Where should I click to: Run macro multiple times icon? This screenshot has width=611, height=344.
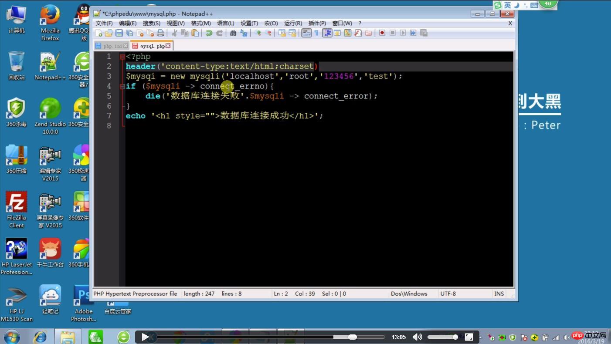pyautogui.click(x=413, y=33)
